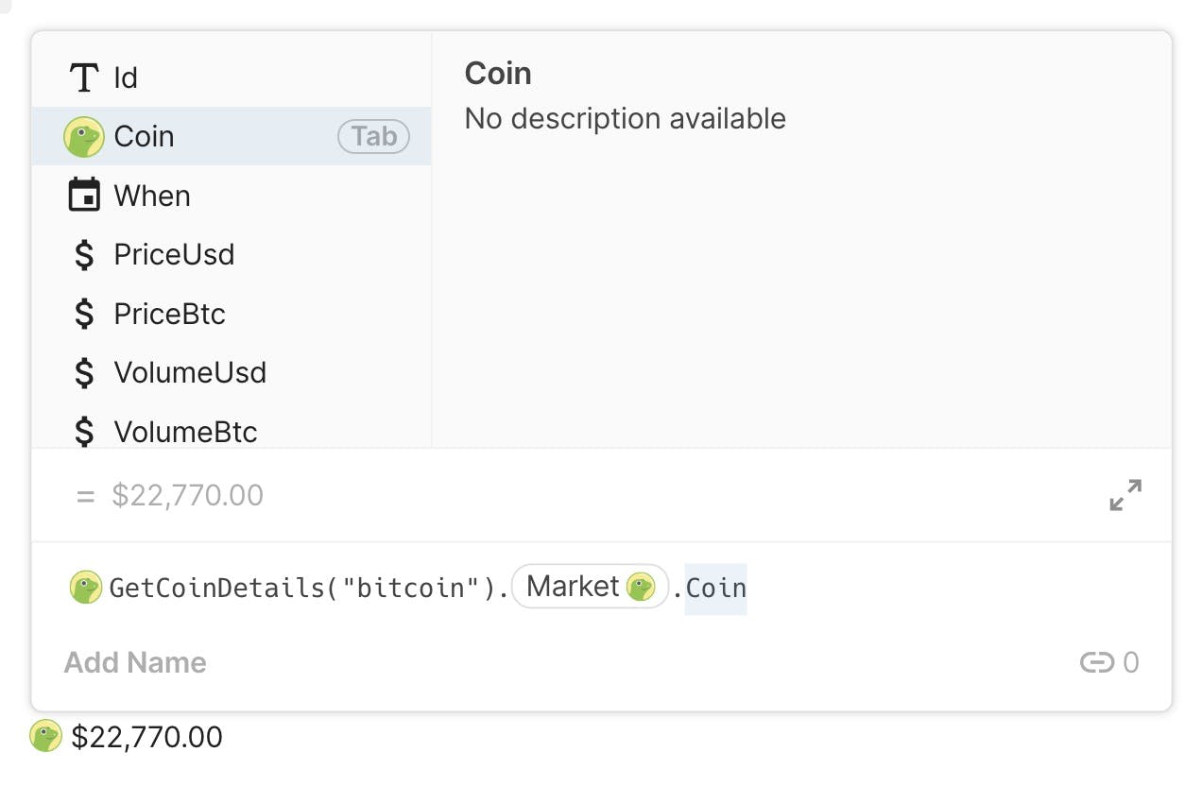The height and width of the screenshot is (786, 1202).
Task: Click the dollar icon beside VolumeBtc
Action: 84,432
